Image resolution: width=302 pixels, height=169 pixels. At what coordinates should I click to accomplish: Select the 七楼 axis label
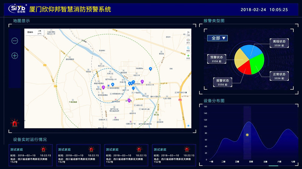(293, 162)
